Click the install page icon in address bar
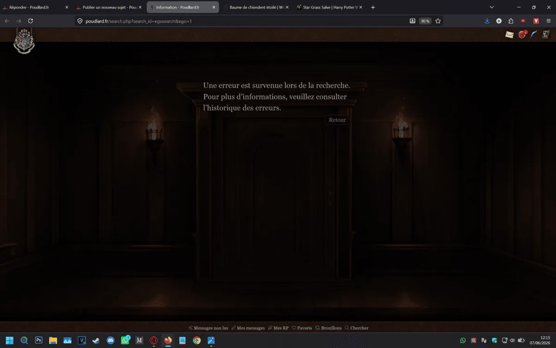The image size is (556, 348). coord(412,21)
